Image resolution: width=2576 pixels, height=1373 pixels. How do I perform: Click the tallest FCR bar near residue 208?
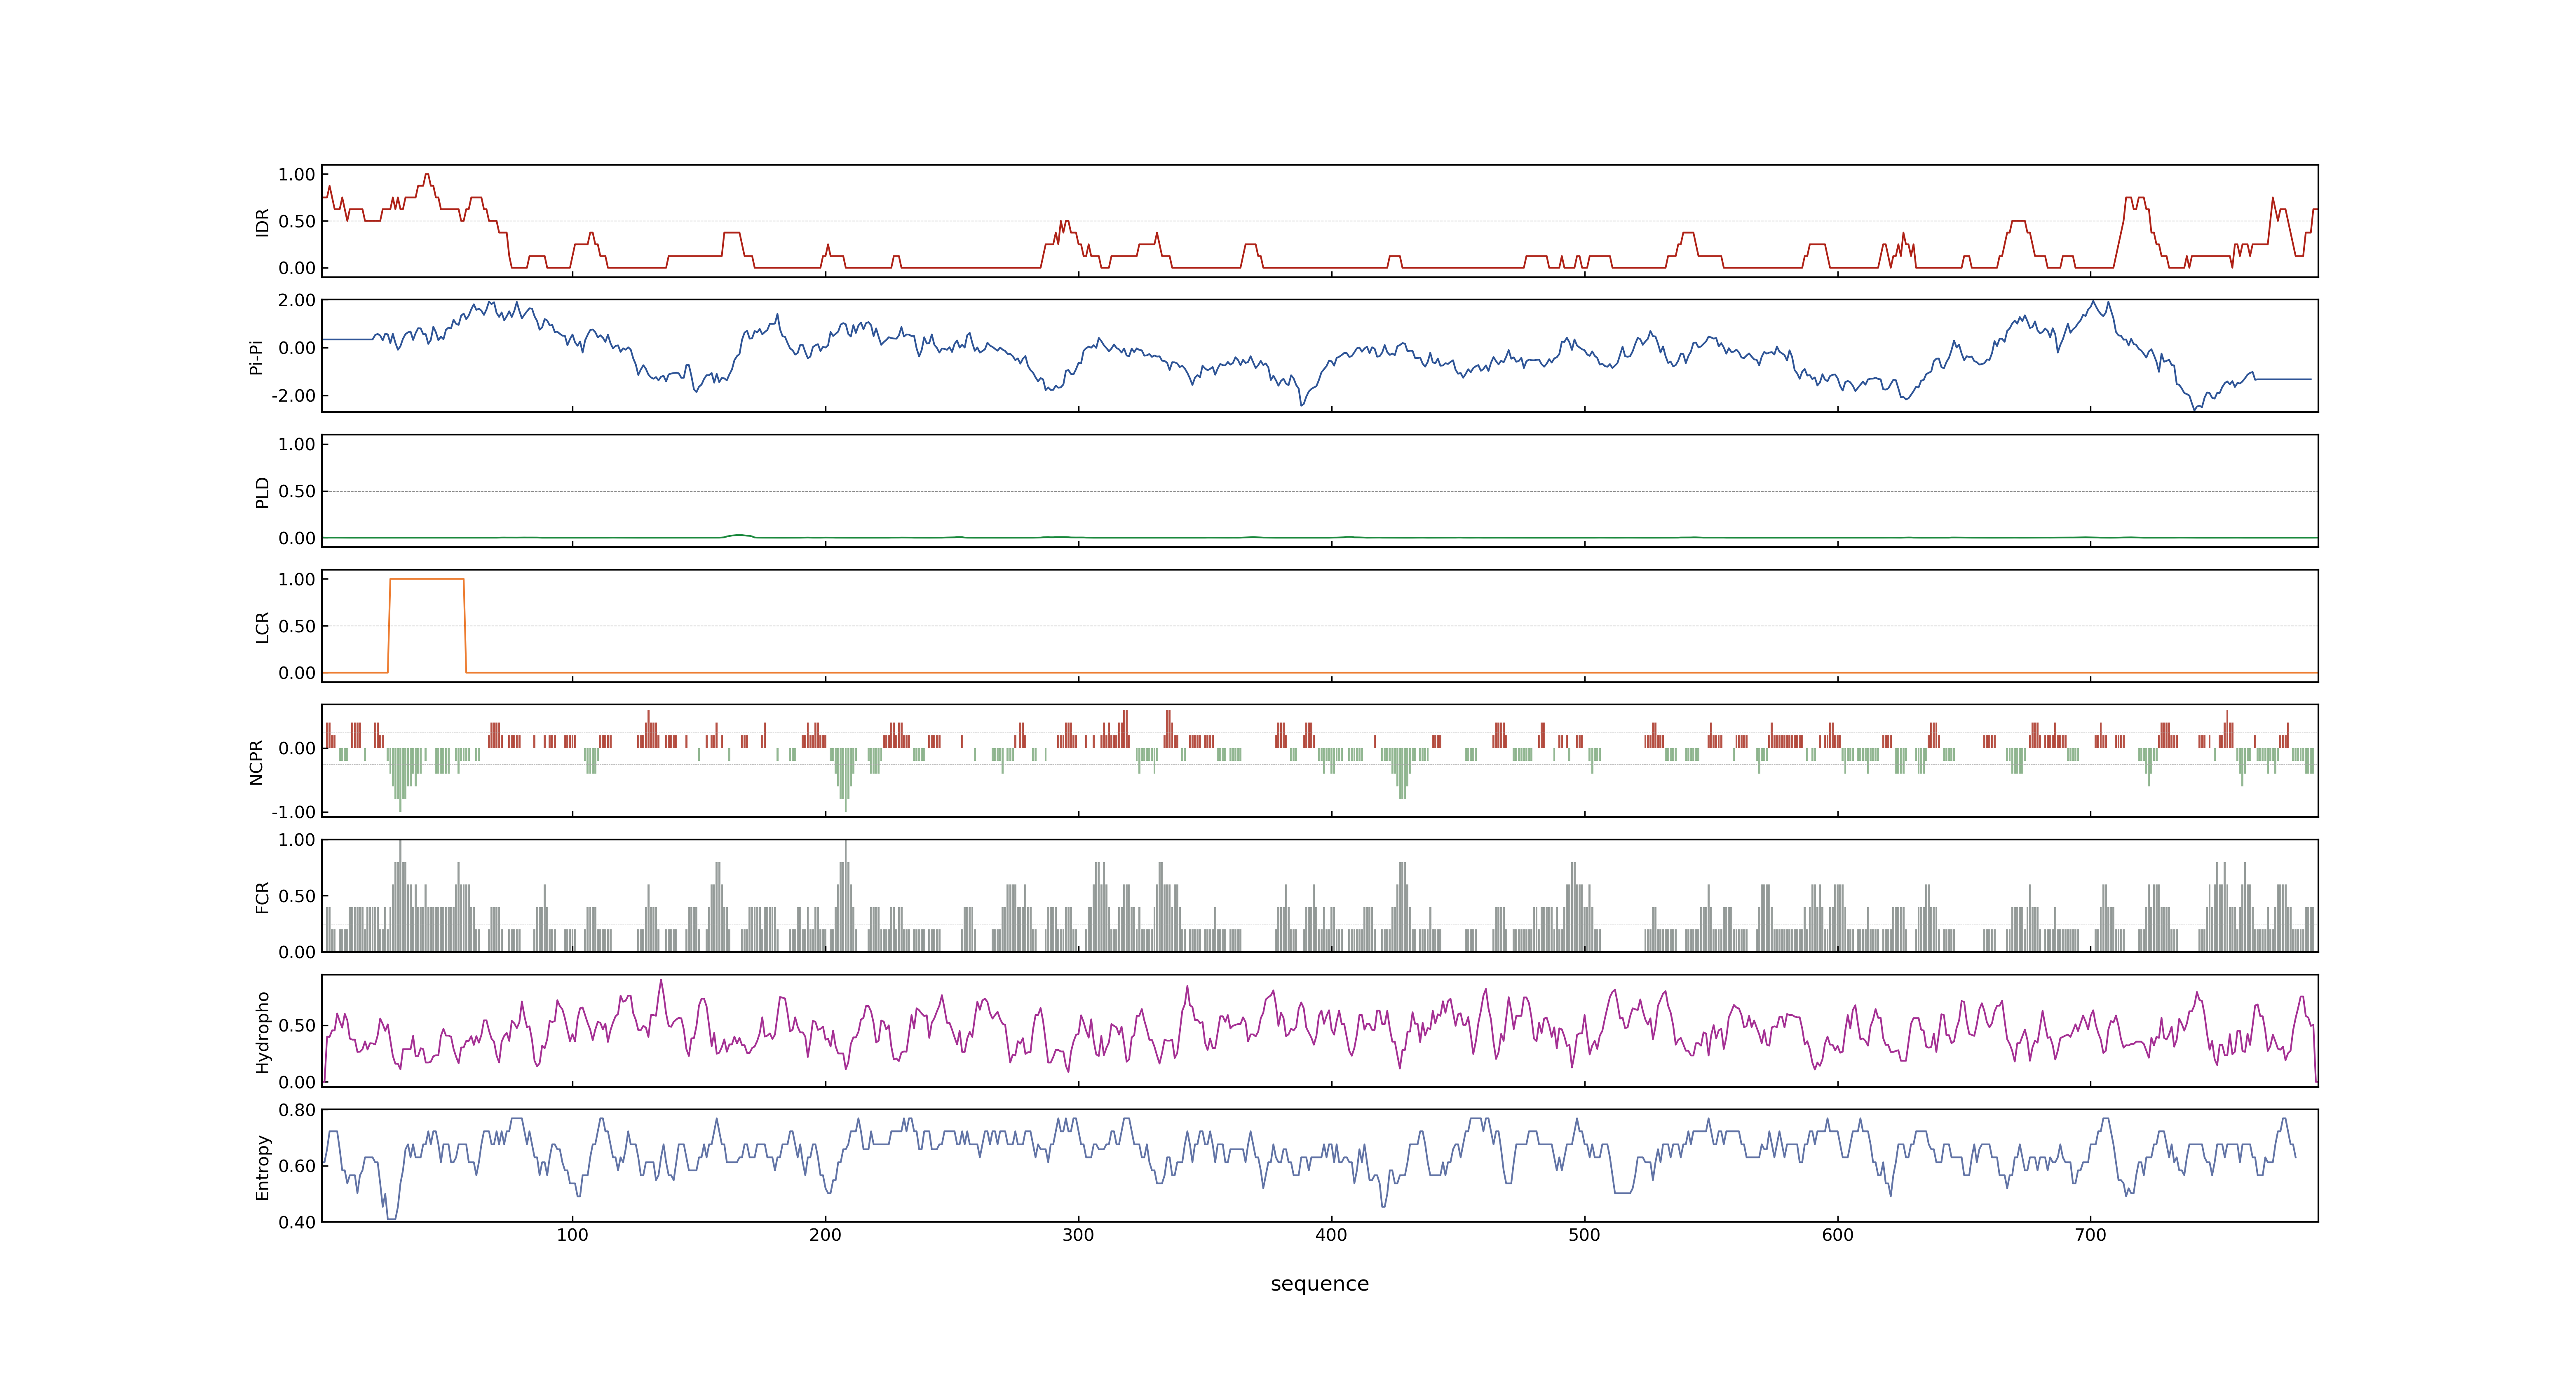point(846,895)
